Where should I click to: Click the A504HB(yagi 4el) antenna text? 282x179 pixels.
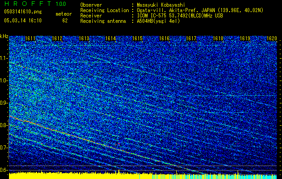coord(158,21)
